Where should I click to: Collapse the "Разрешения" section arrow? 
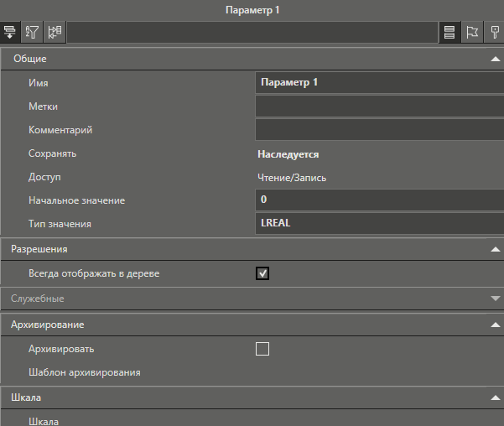[x=495, y=250]
